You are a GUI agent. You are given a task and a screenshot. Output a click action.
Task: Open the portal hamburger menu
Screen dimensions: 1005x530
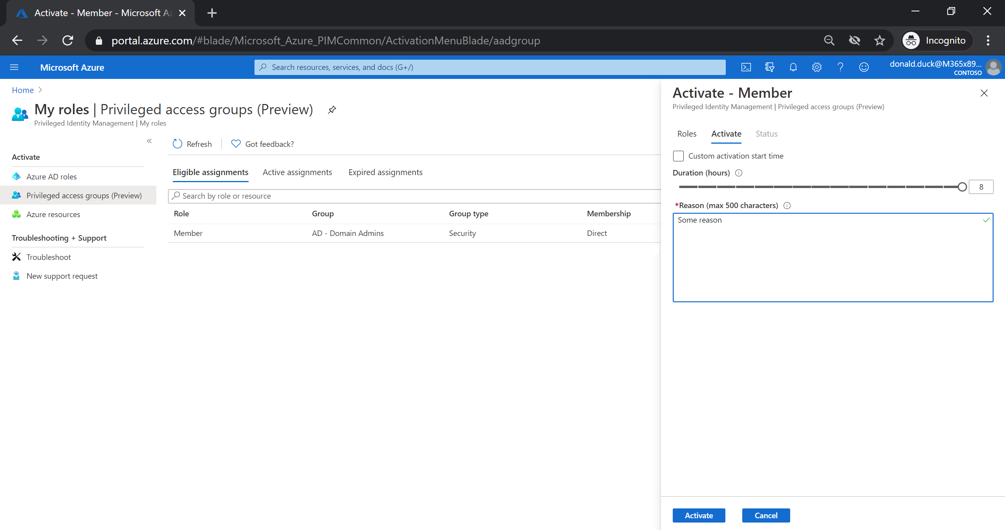pyautogui.click(x=14, y=67)
